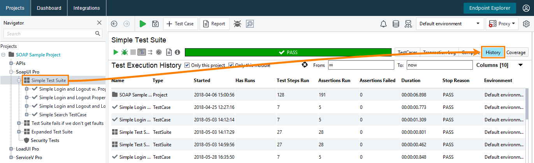Open the user account icon
The width and height of the screenshot is (534, 163).
point(526,8)
